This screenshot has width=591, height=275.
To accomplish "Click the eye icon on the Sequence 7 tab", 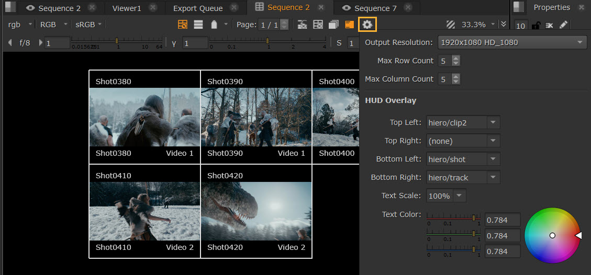I will click(x=347, y=8).
